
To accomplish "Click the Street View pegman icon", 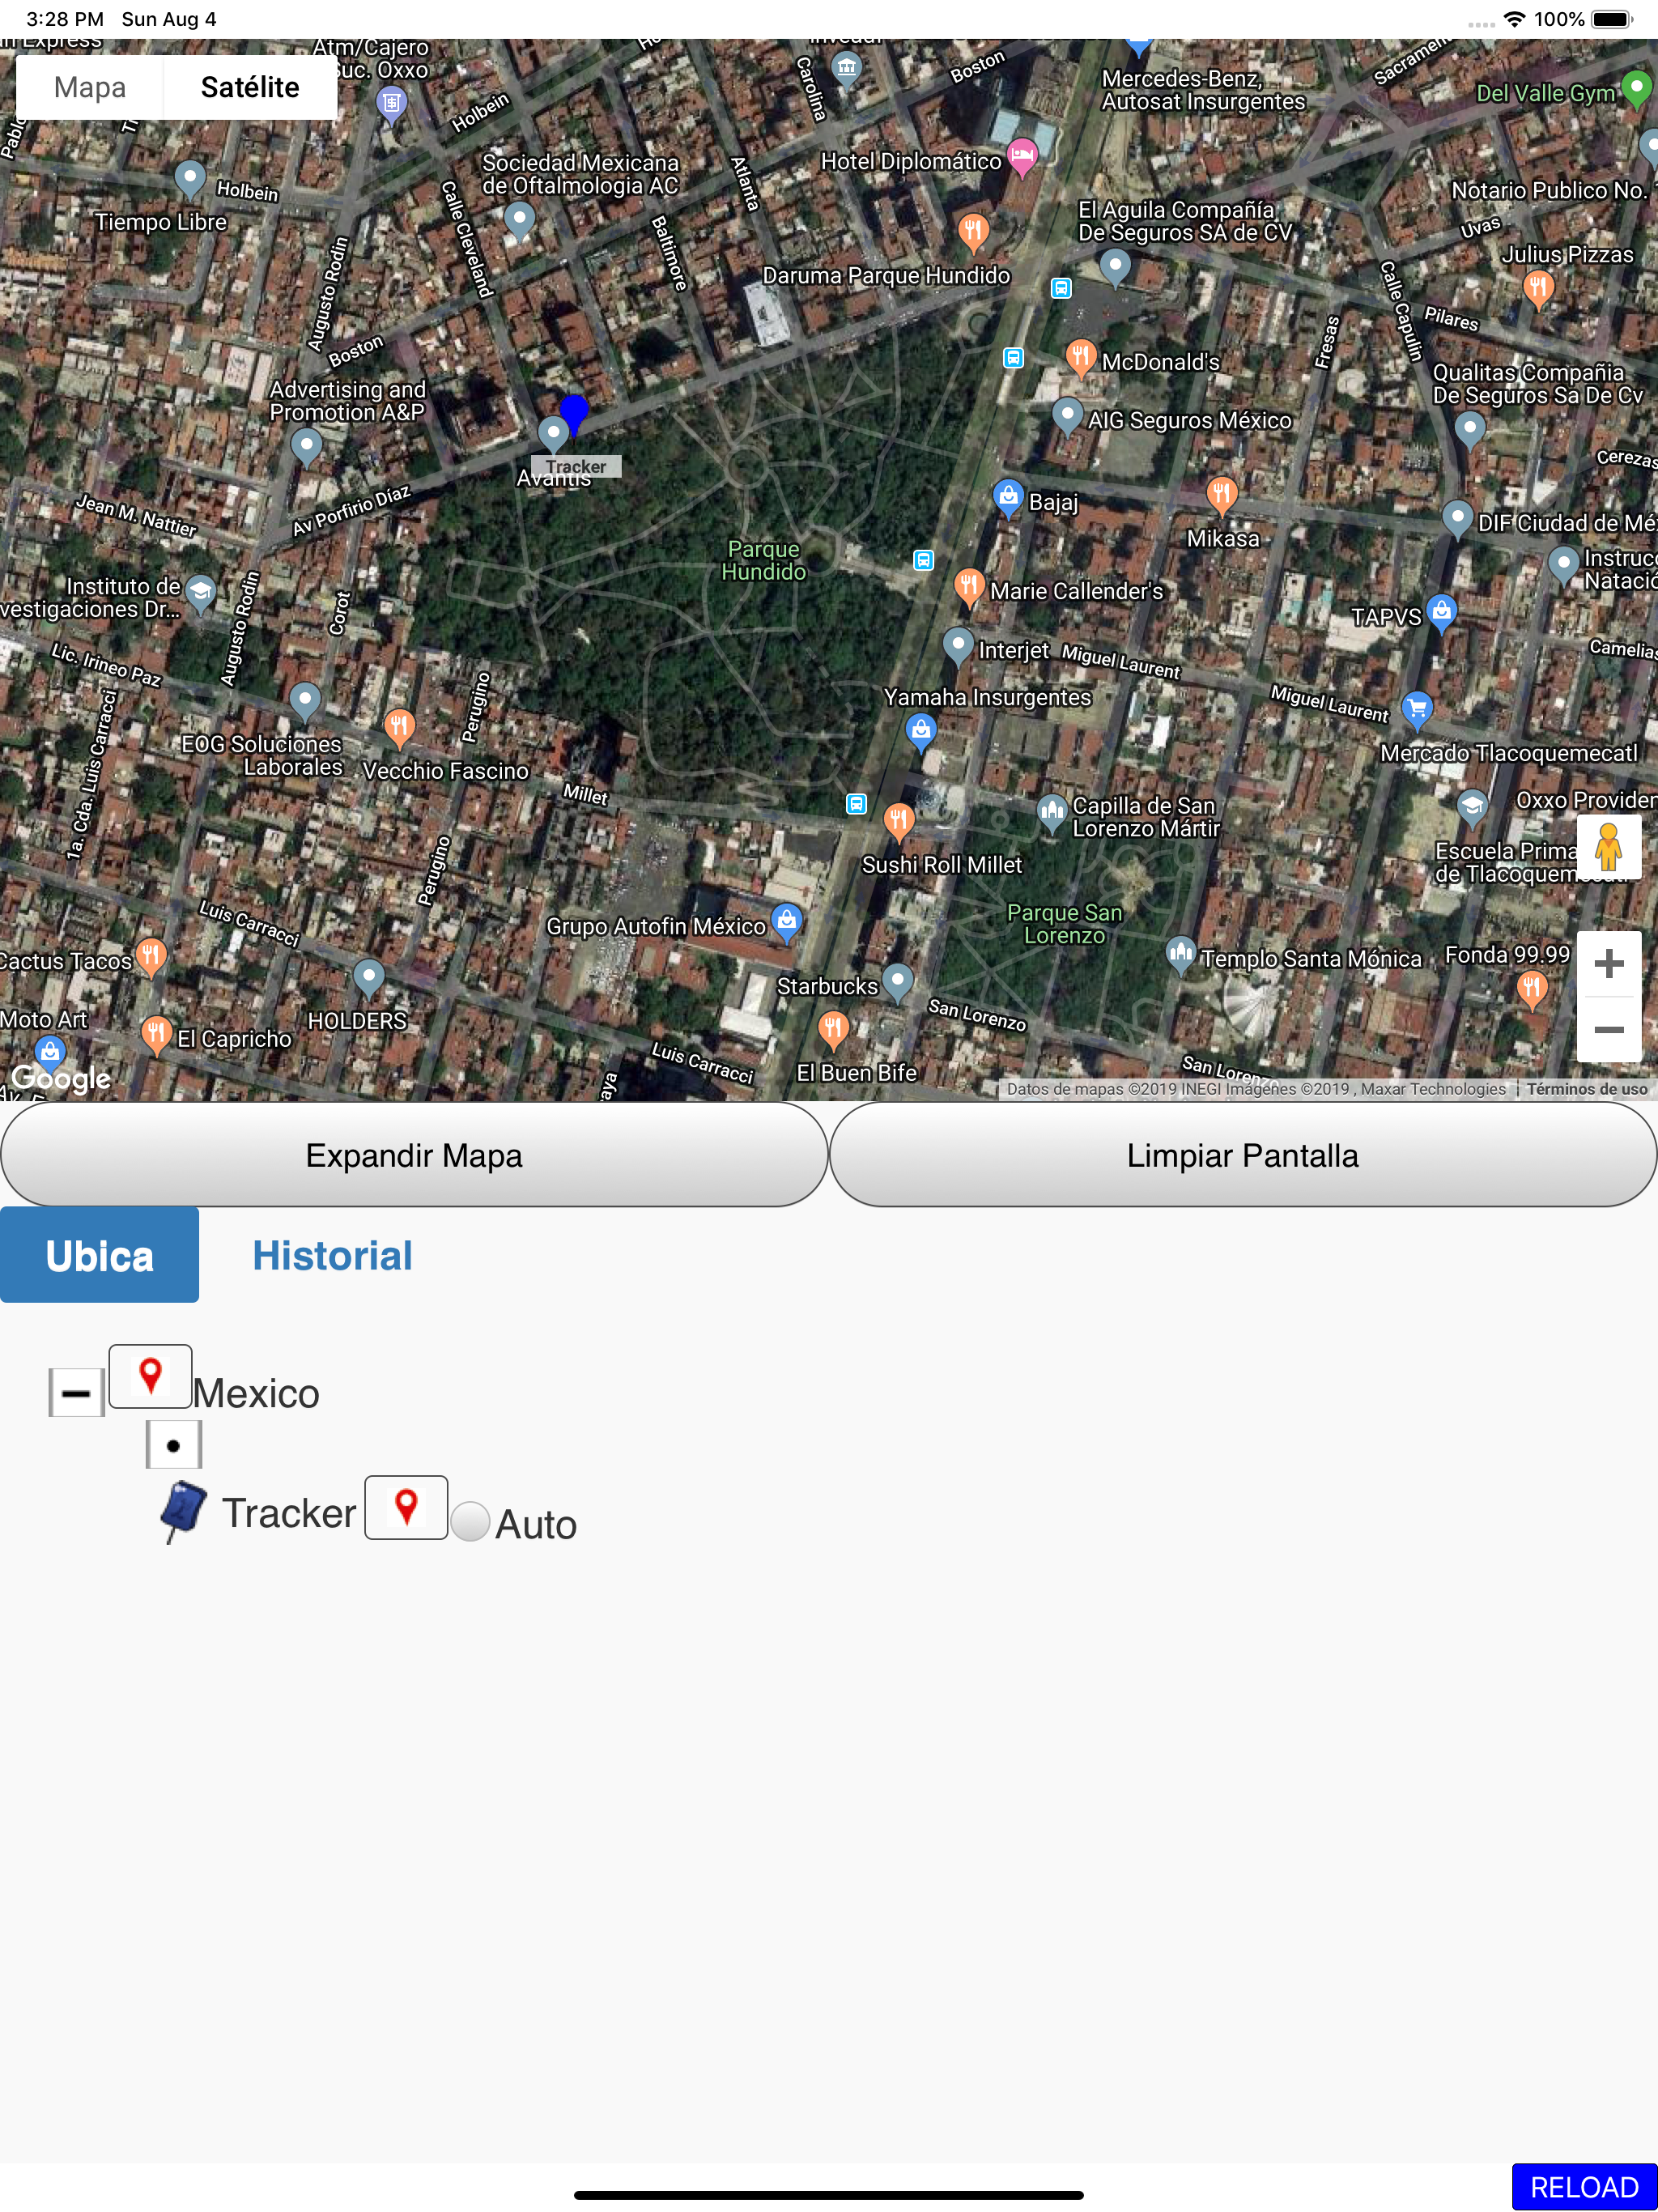I will pos(1609,847).
